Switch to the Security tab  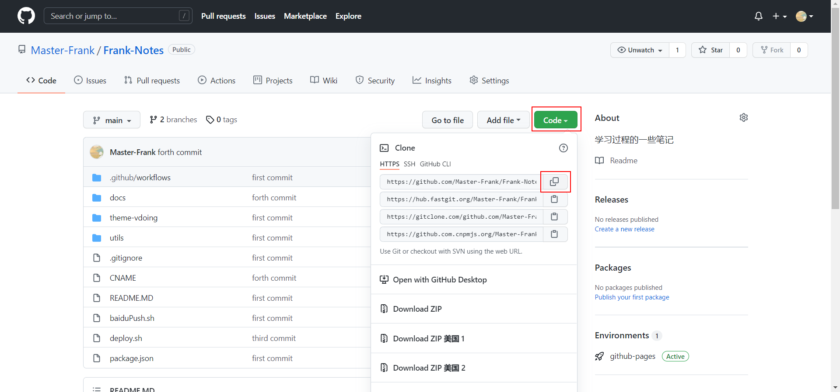coord(375,80)
